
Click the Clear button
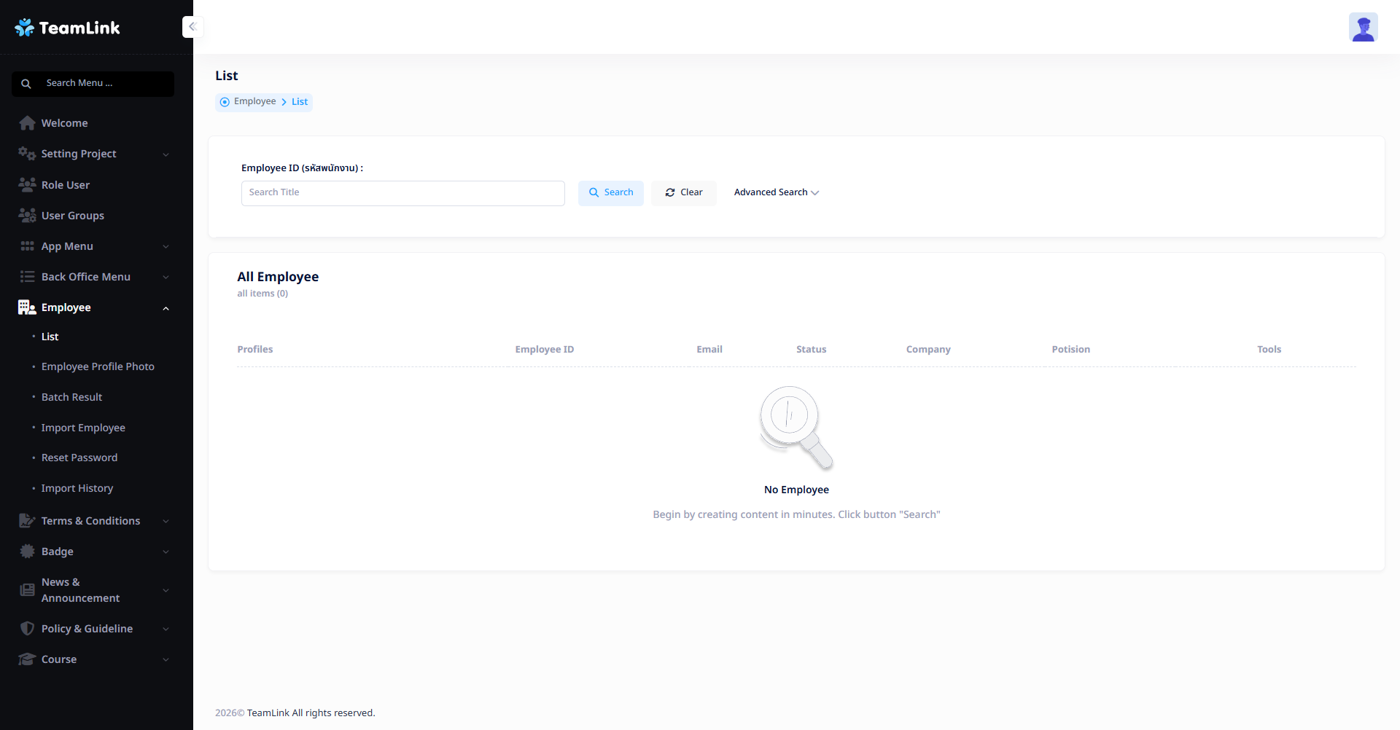click(x=684, y=192)
